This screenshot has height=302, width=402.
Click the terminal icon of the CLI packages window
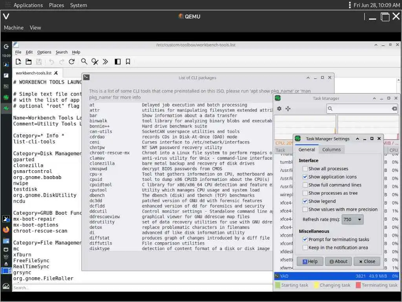tap(86, 77)
